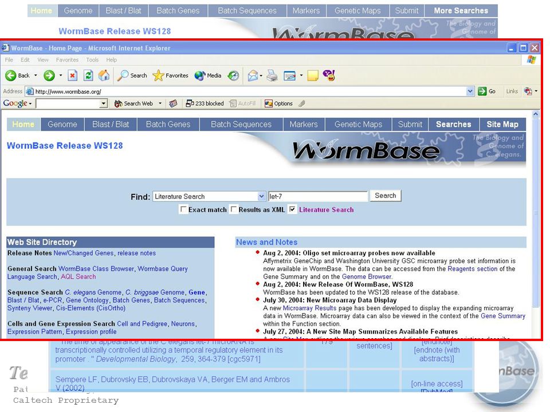The image size is (550, 412).
Task: Click the IE Back arrow icon
Action: (10, 76)
